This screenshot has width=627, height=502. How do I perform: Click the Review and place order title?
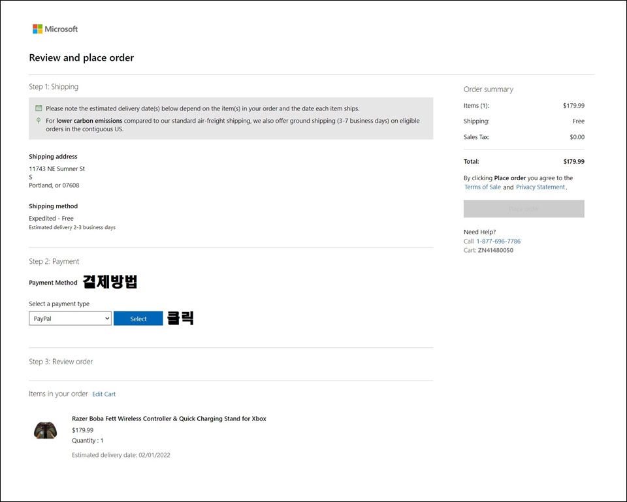[81, 58]
